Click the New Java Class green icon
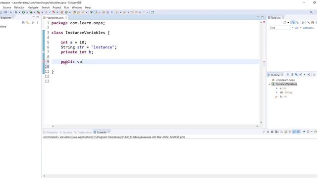Screen dimensions: 317x178 coord(66,12)
